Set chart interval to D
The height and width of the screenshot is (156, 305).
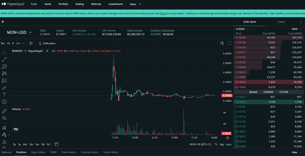pyautogui.click(x=13, y=43)
